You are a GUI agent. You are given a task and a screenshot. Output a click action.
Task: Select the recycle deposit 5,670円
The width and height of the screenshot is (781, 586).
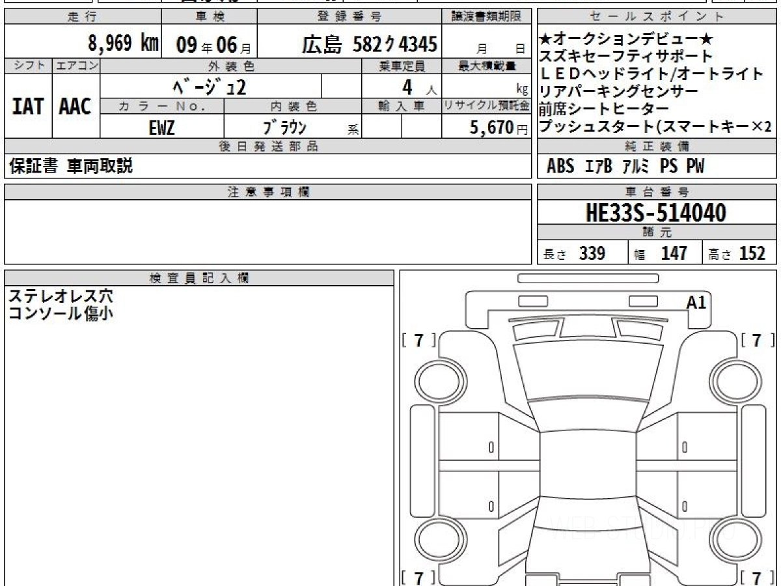499,128
